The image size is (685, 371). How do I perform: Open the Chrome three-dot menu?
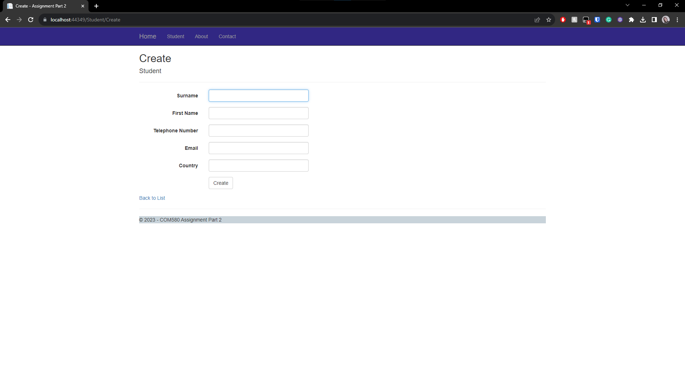[677, 20]
